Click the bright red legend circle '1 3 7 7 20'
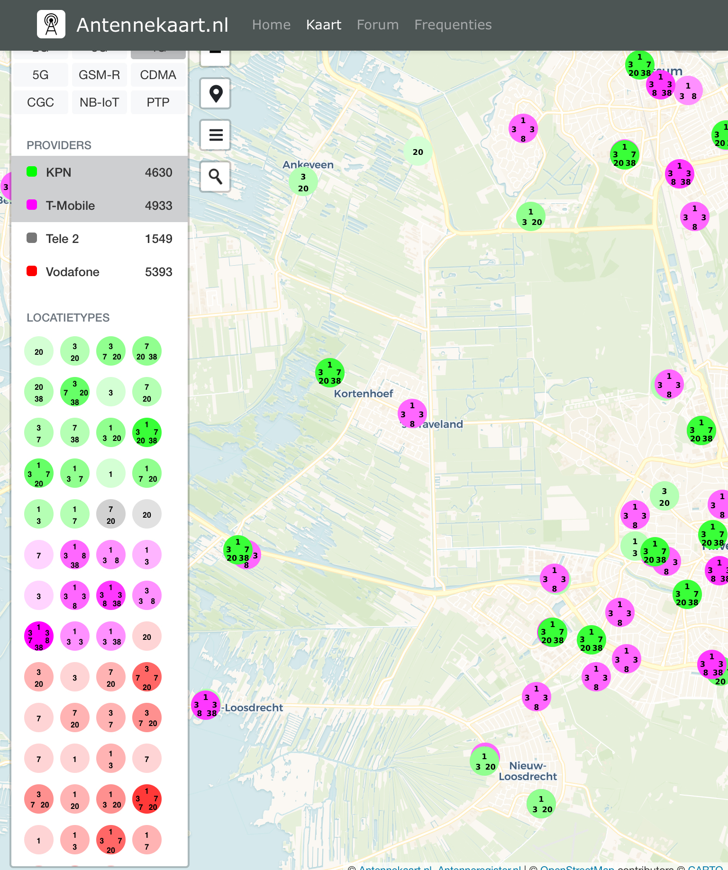Viewport: 728px width, 870px height. [x=147, y=799]
